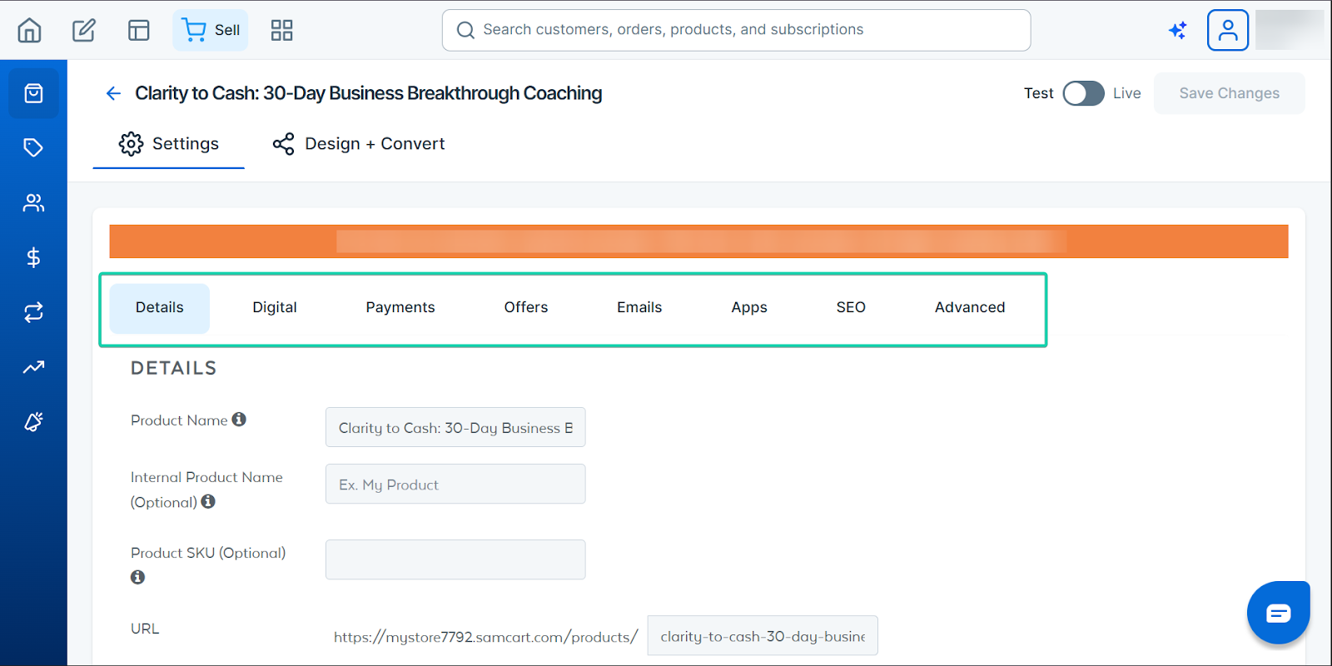Switch to the Settings tab
1332x666 pixels.
pos(168,144)
